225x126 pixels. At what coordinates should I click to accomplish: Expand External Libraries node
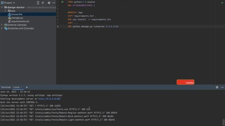pyautogui.click(x=2, y=25)
